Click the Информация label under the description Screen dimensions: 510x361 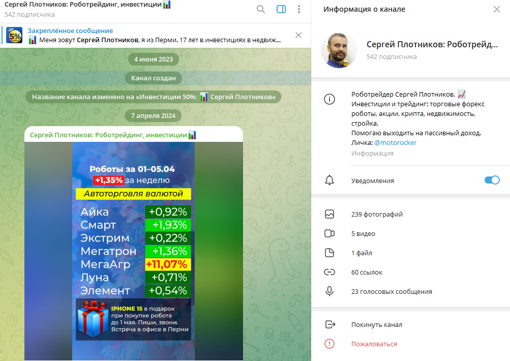372,153
